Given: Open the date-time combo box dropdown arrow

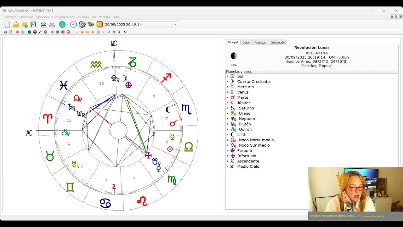Looking at the screenshot, I should tap(176, 24).
